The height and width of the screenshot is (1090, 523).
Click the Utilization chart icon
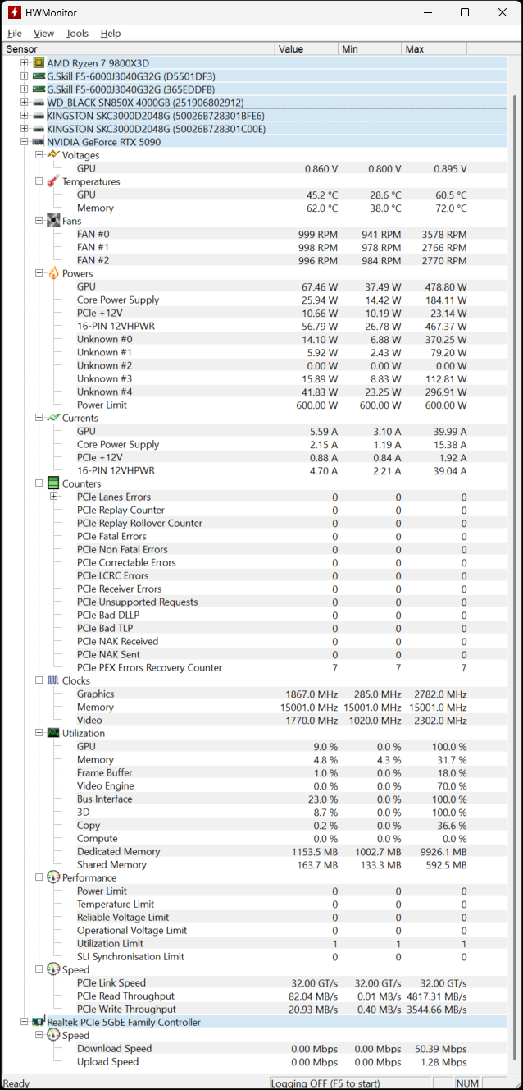(x=53, y=733)
